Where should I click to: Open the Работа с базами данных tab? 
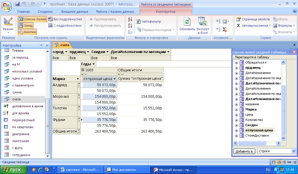click(115, 12)
